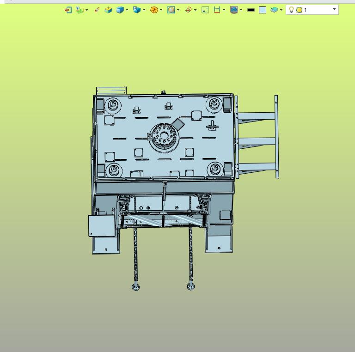Click the green square frame icon
Viewport: 355px width, 352px height.
point(205,10)
